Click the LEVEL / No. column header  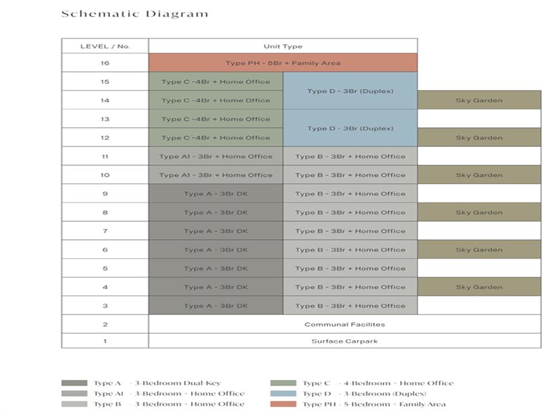pyautogui.click(x=105, y=46)
